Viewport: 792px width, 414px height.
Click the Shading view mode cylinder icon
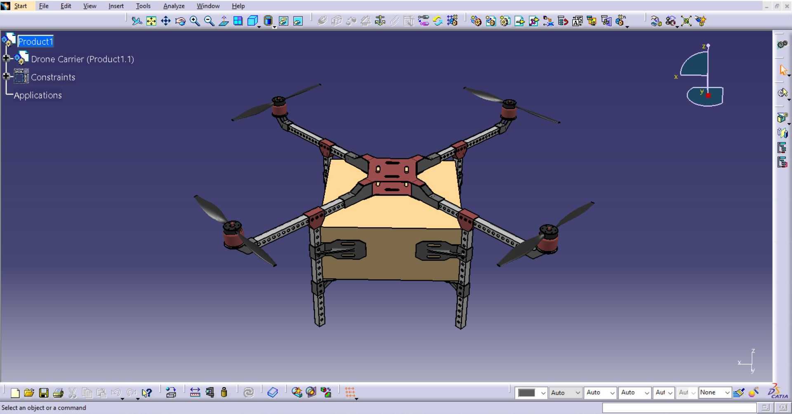268,21
